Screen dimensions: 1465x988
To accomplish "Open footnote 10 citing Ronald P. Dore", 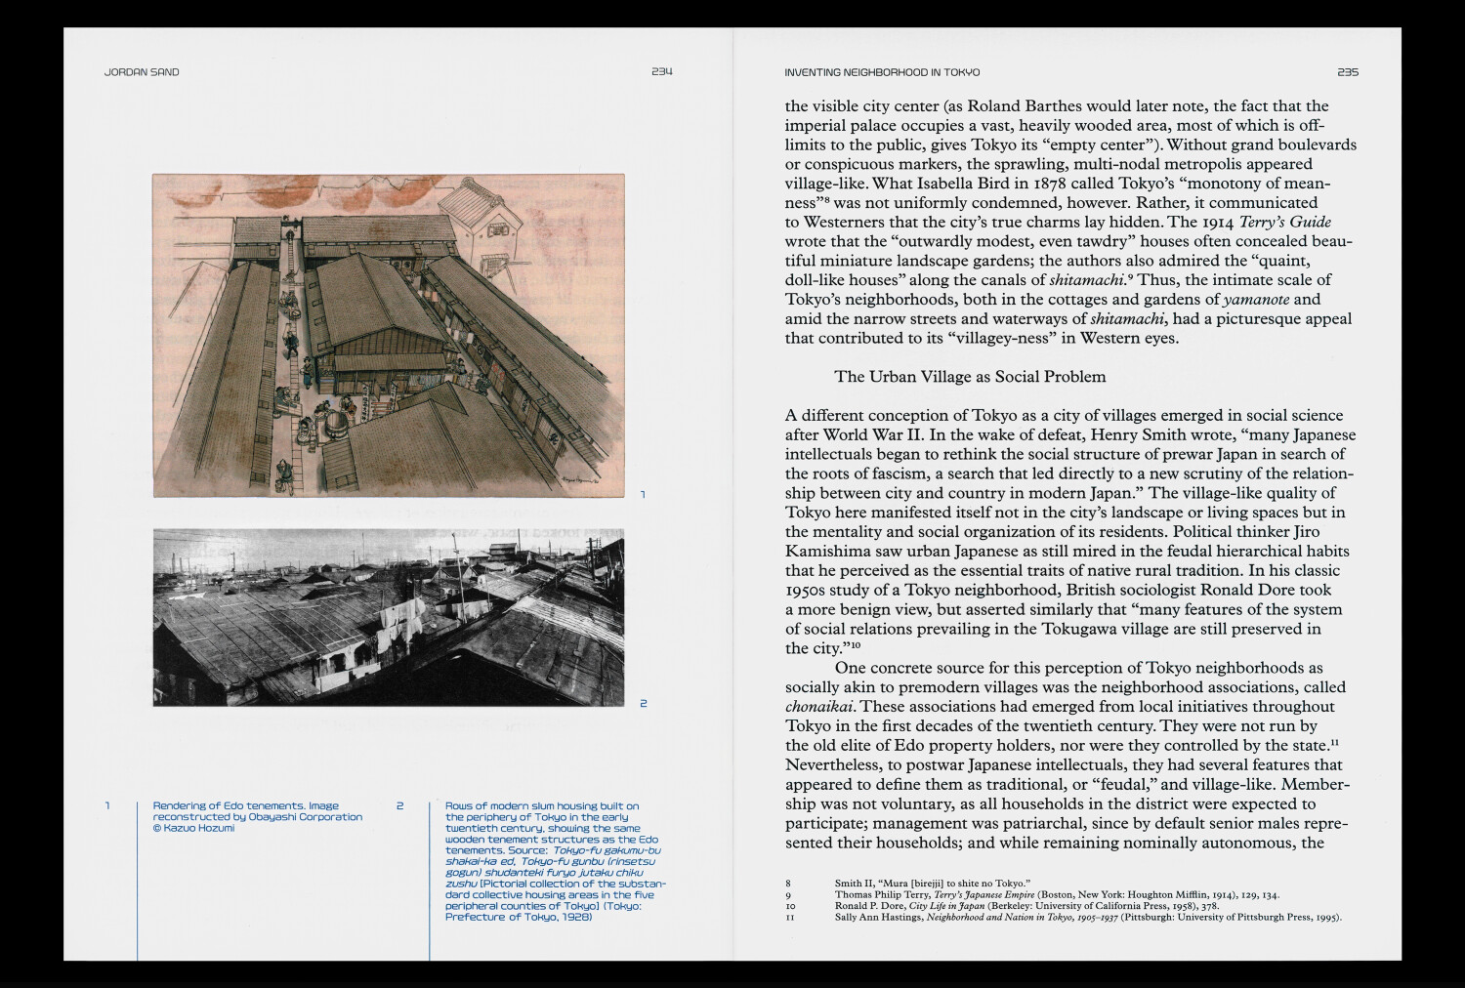I will point(1025,906).
